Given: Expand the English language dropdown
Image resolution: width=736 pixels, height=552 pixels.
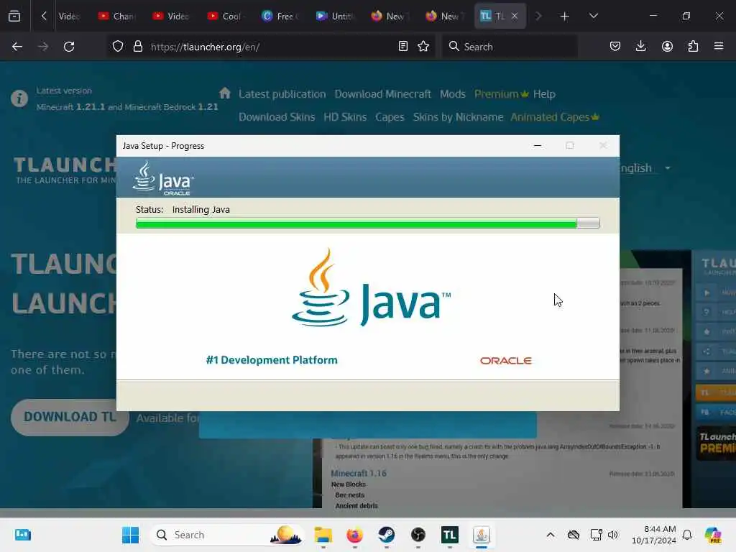Looking at the screenshot, I should pos(645,168).
